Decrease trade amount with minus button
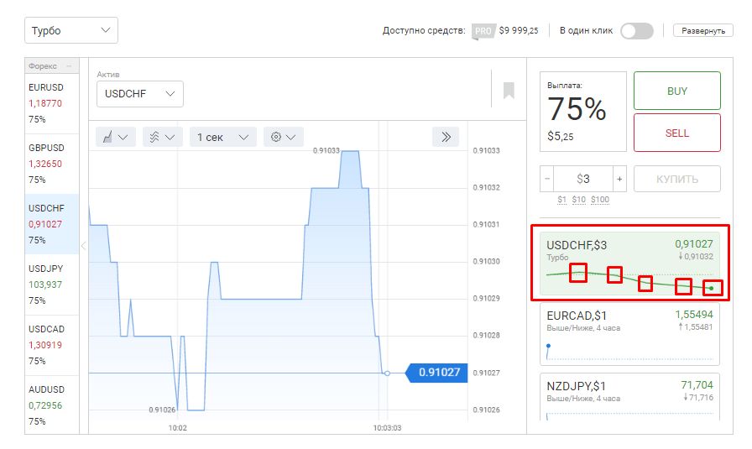The height and width of the screenshot is (449, 752). [x=547, y=179]
